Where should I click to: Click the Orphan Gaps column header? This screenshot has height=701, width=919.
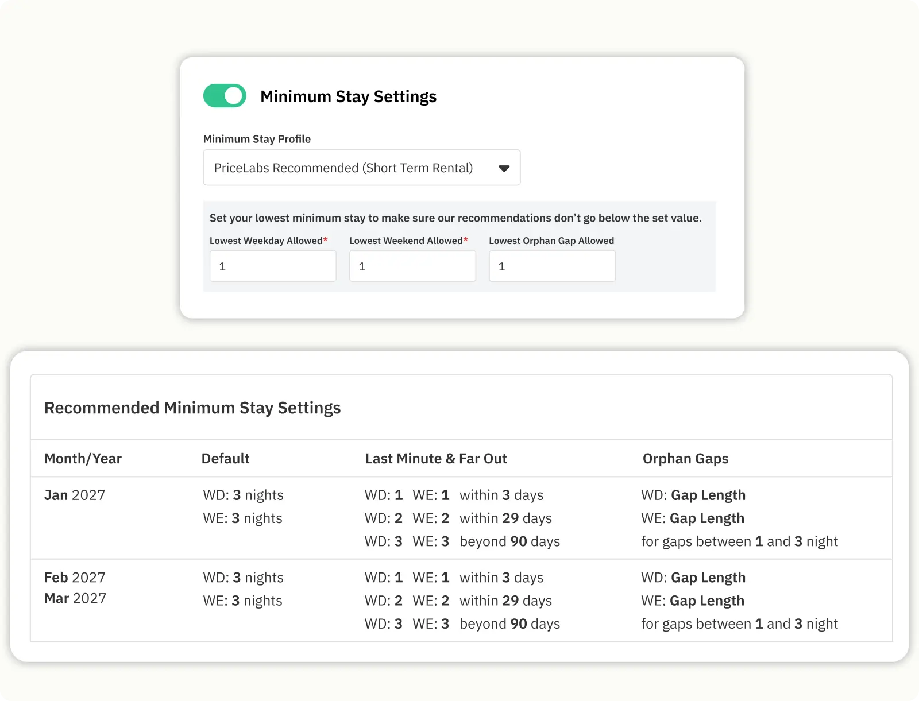[685, 458]
